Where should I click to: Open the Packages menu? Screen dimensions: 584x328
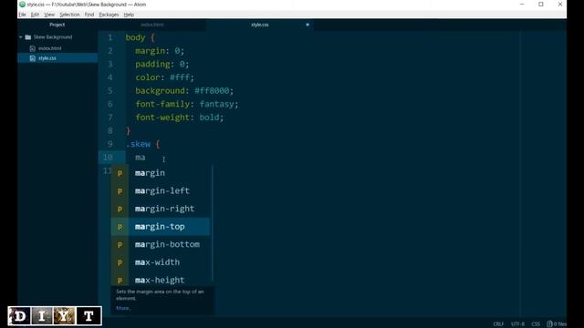109,15
